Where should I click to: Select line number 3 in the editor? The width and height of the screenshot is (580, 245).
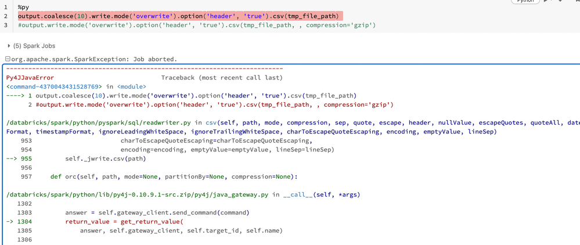click(5, 25)
